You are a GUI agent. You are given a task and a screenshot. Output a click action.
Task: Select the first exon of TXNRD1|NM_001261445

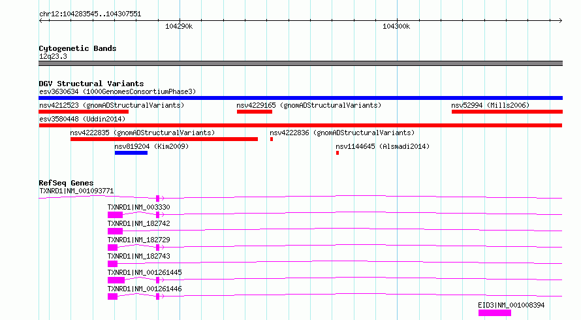(x=116, y=280)
